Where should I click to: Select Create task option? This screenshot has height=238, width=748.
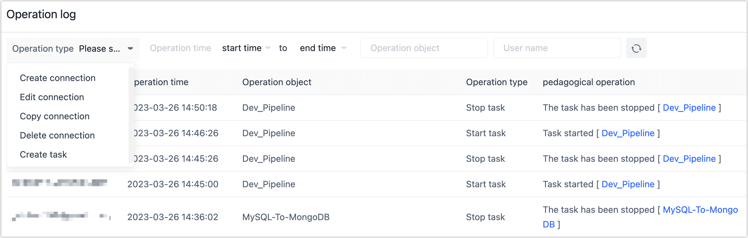43,155
